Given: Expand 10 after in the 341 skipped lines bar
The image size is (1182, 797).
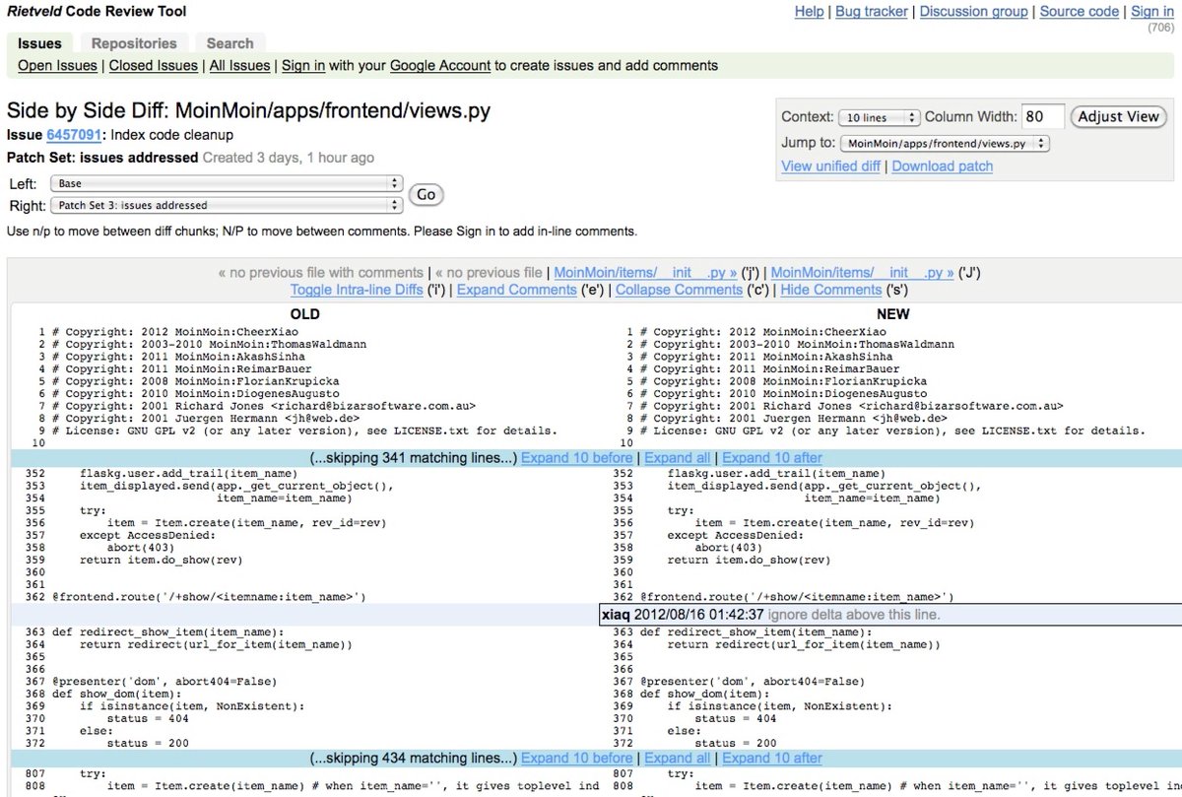Looking at the screenshot, I should click(x=771, y=458).
